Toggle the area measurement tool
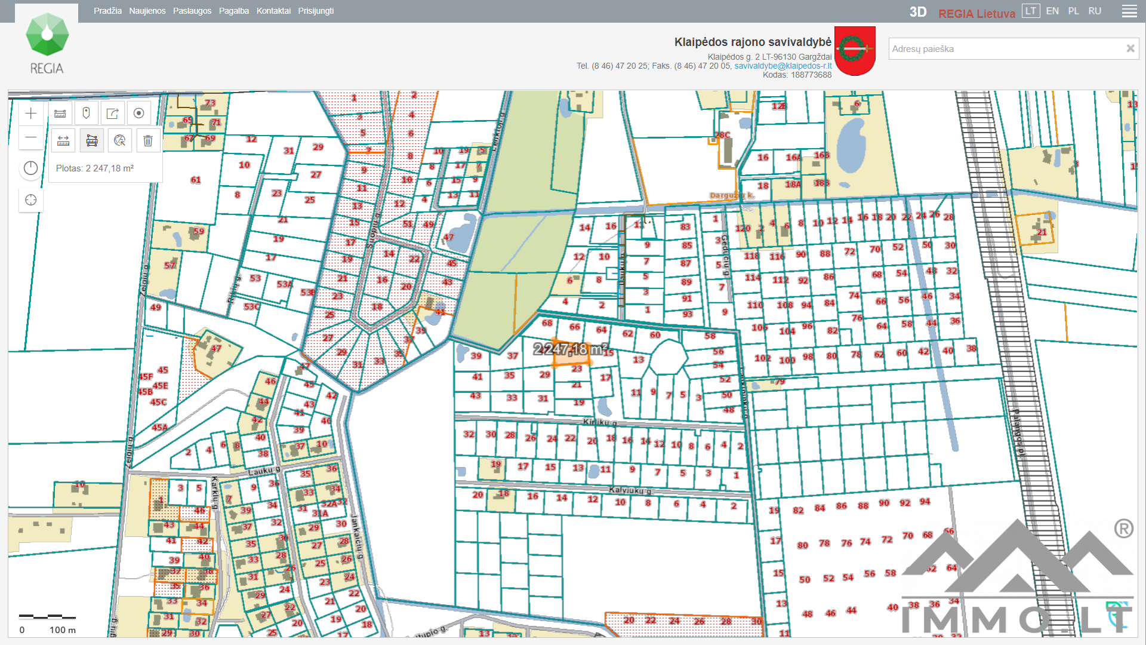The image size is (1146, 645). pos(92,141)
